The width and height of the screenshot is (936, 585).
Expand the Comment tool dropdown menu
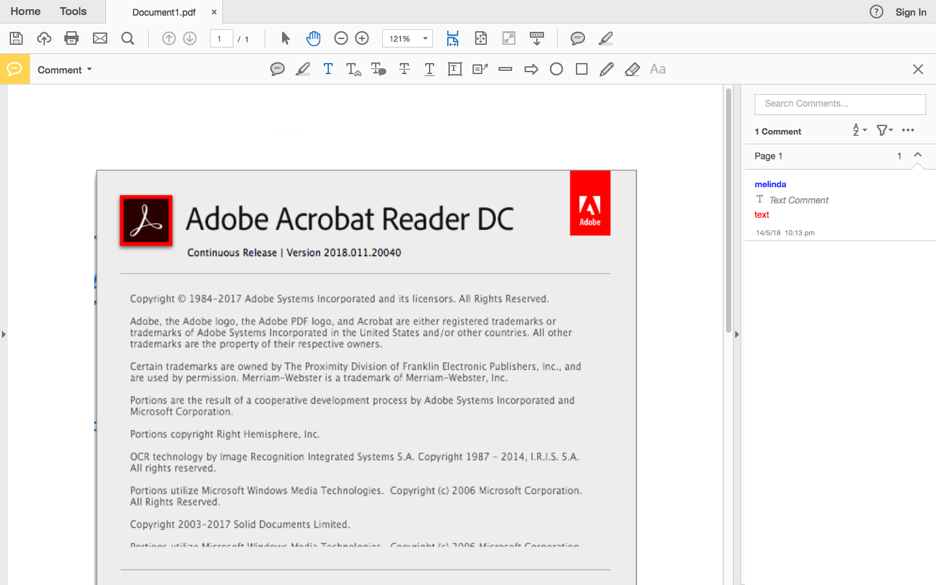64,70
